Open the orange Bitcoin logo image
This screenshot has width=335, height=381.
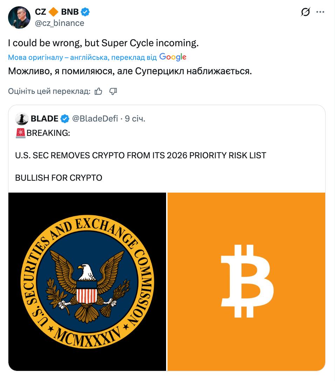[246, 281]
